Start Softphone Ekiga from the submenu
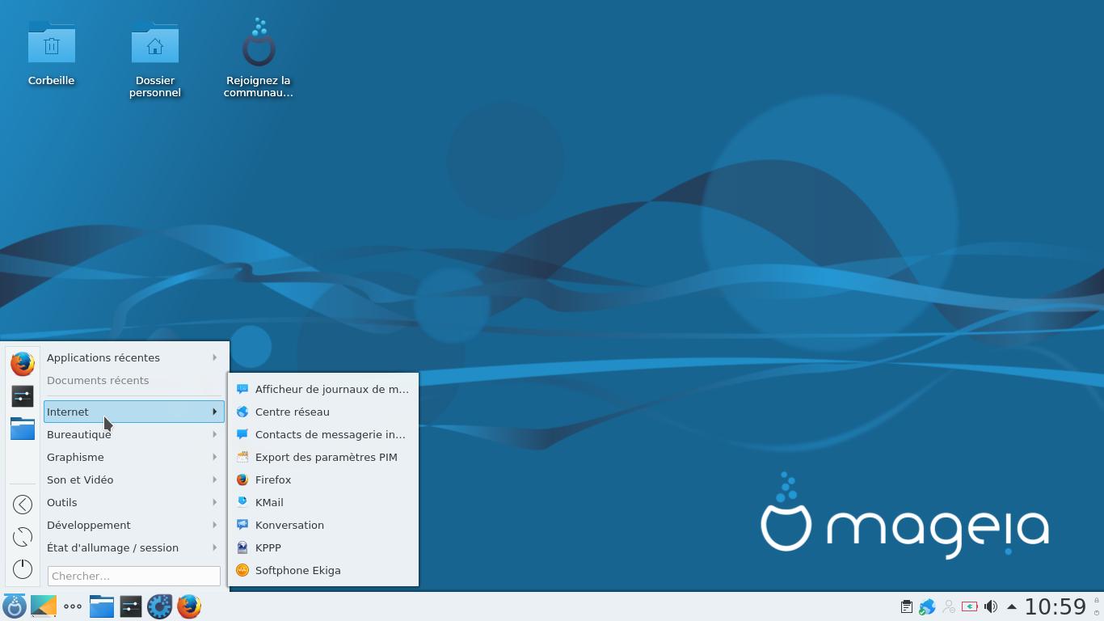Image resolution: width=1104 pixels, height=621 pixels. [x=323, y=570]
